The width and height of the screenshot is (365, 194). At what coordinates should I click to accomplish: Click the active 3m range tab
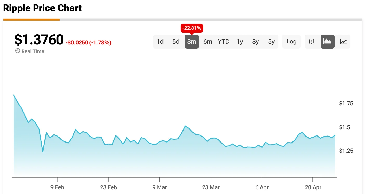[192, 42]
